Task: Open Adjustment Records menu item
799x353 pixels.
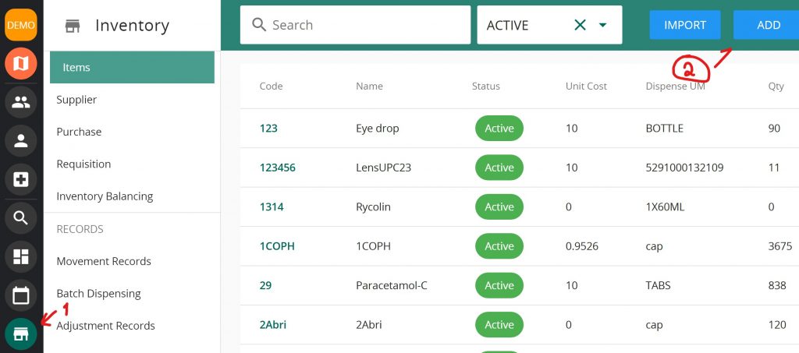Action: (105, 326)
